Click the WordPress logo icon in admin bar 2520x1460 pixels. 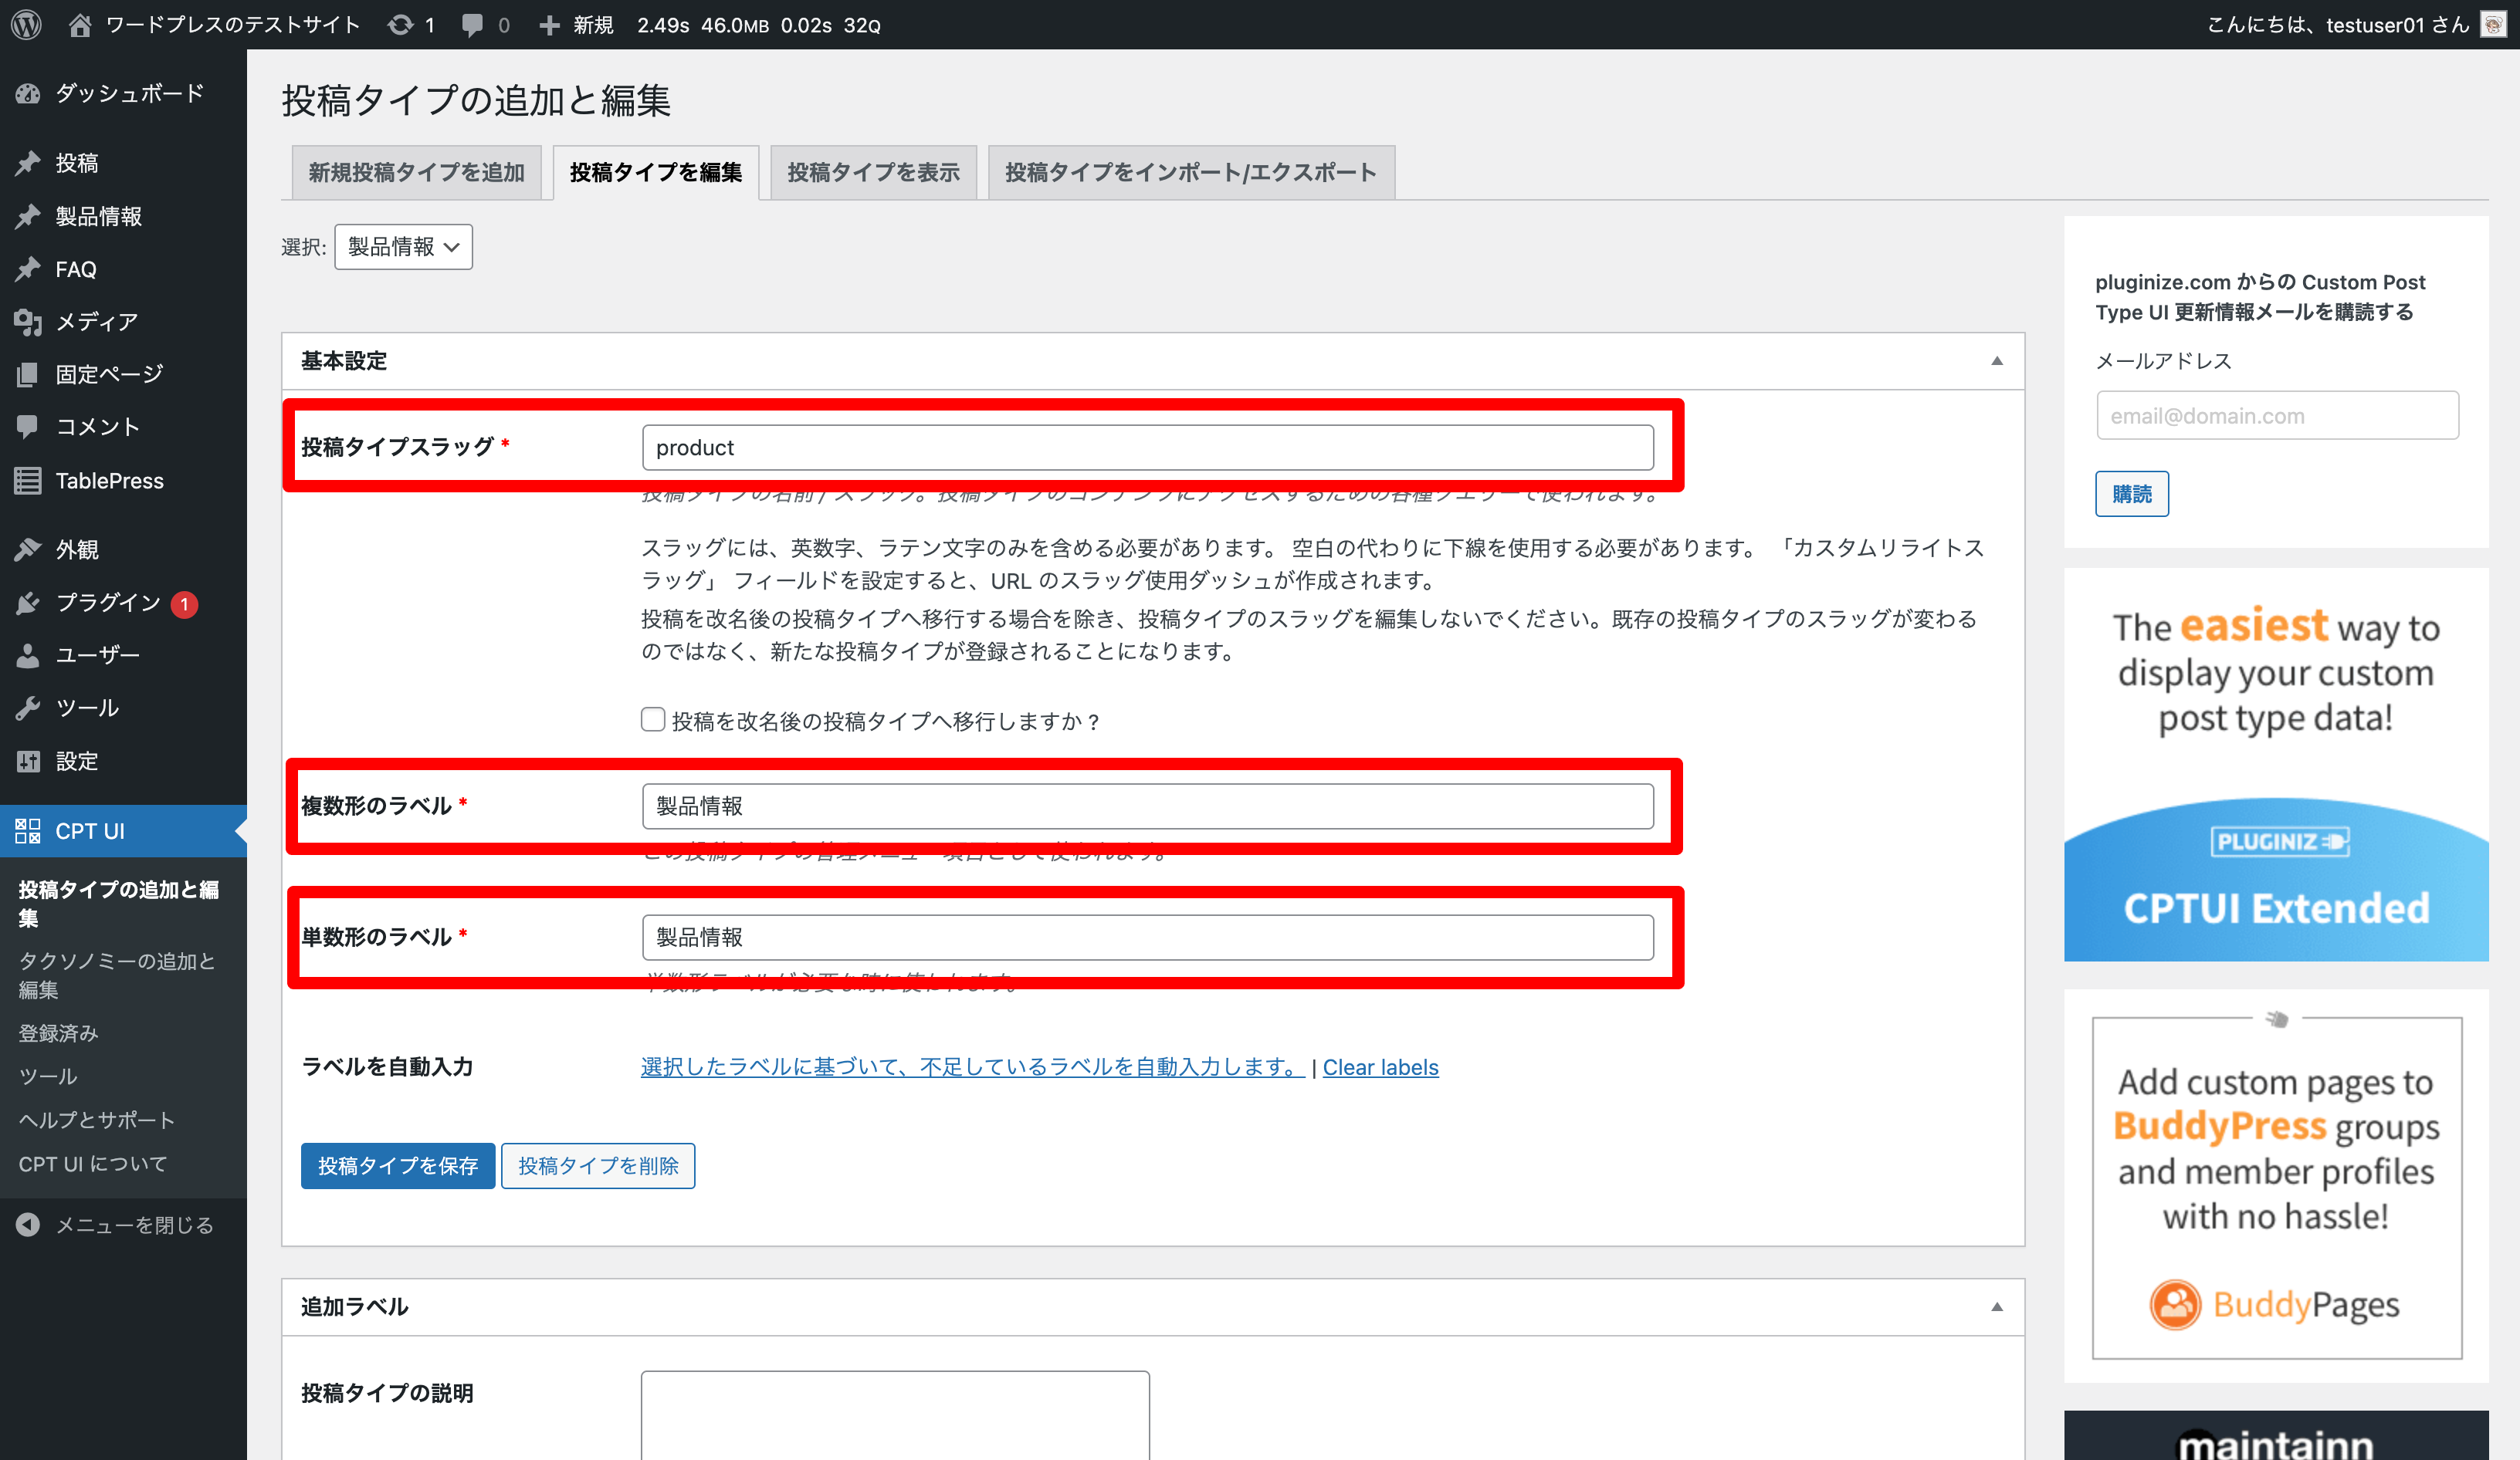(26, 25)
